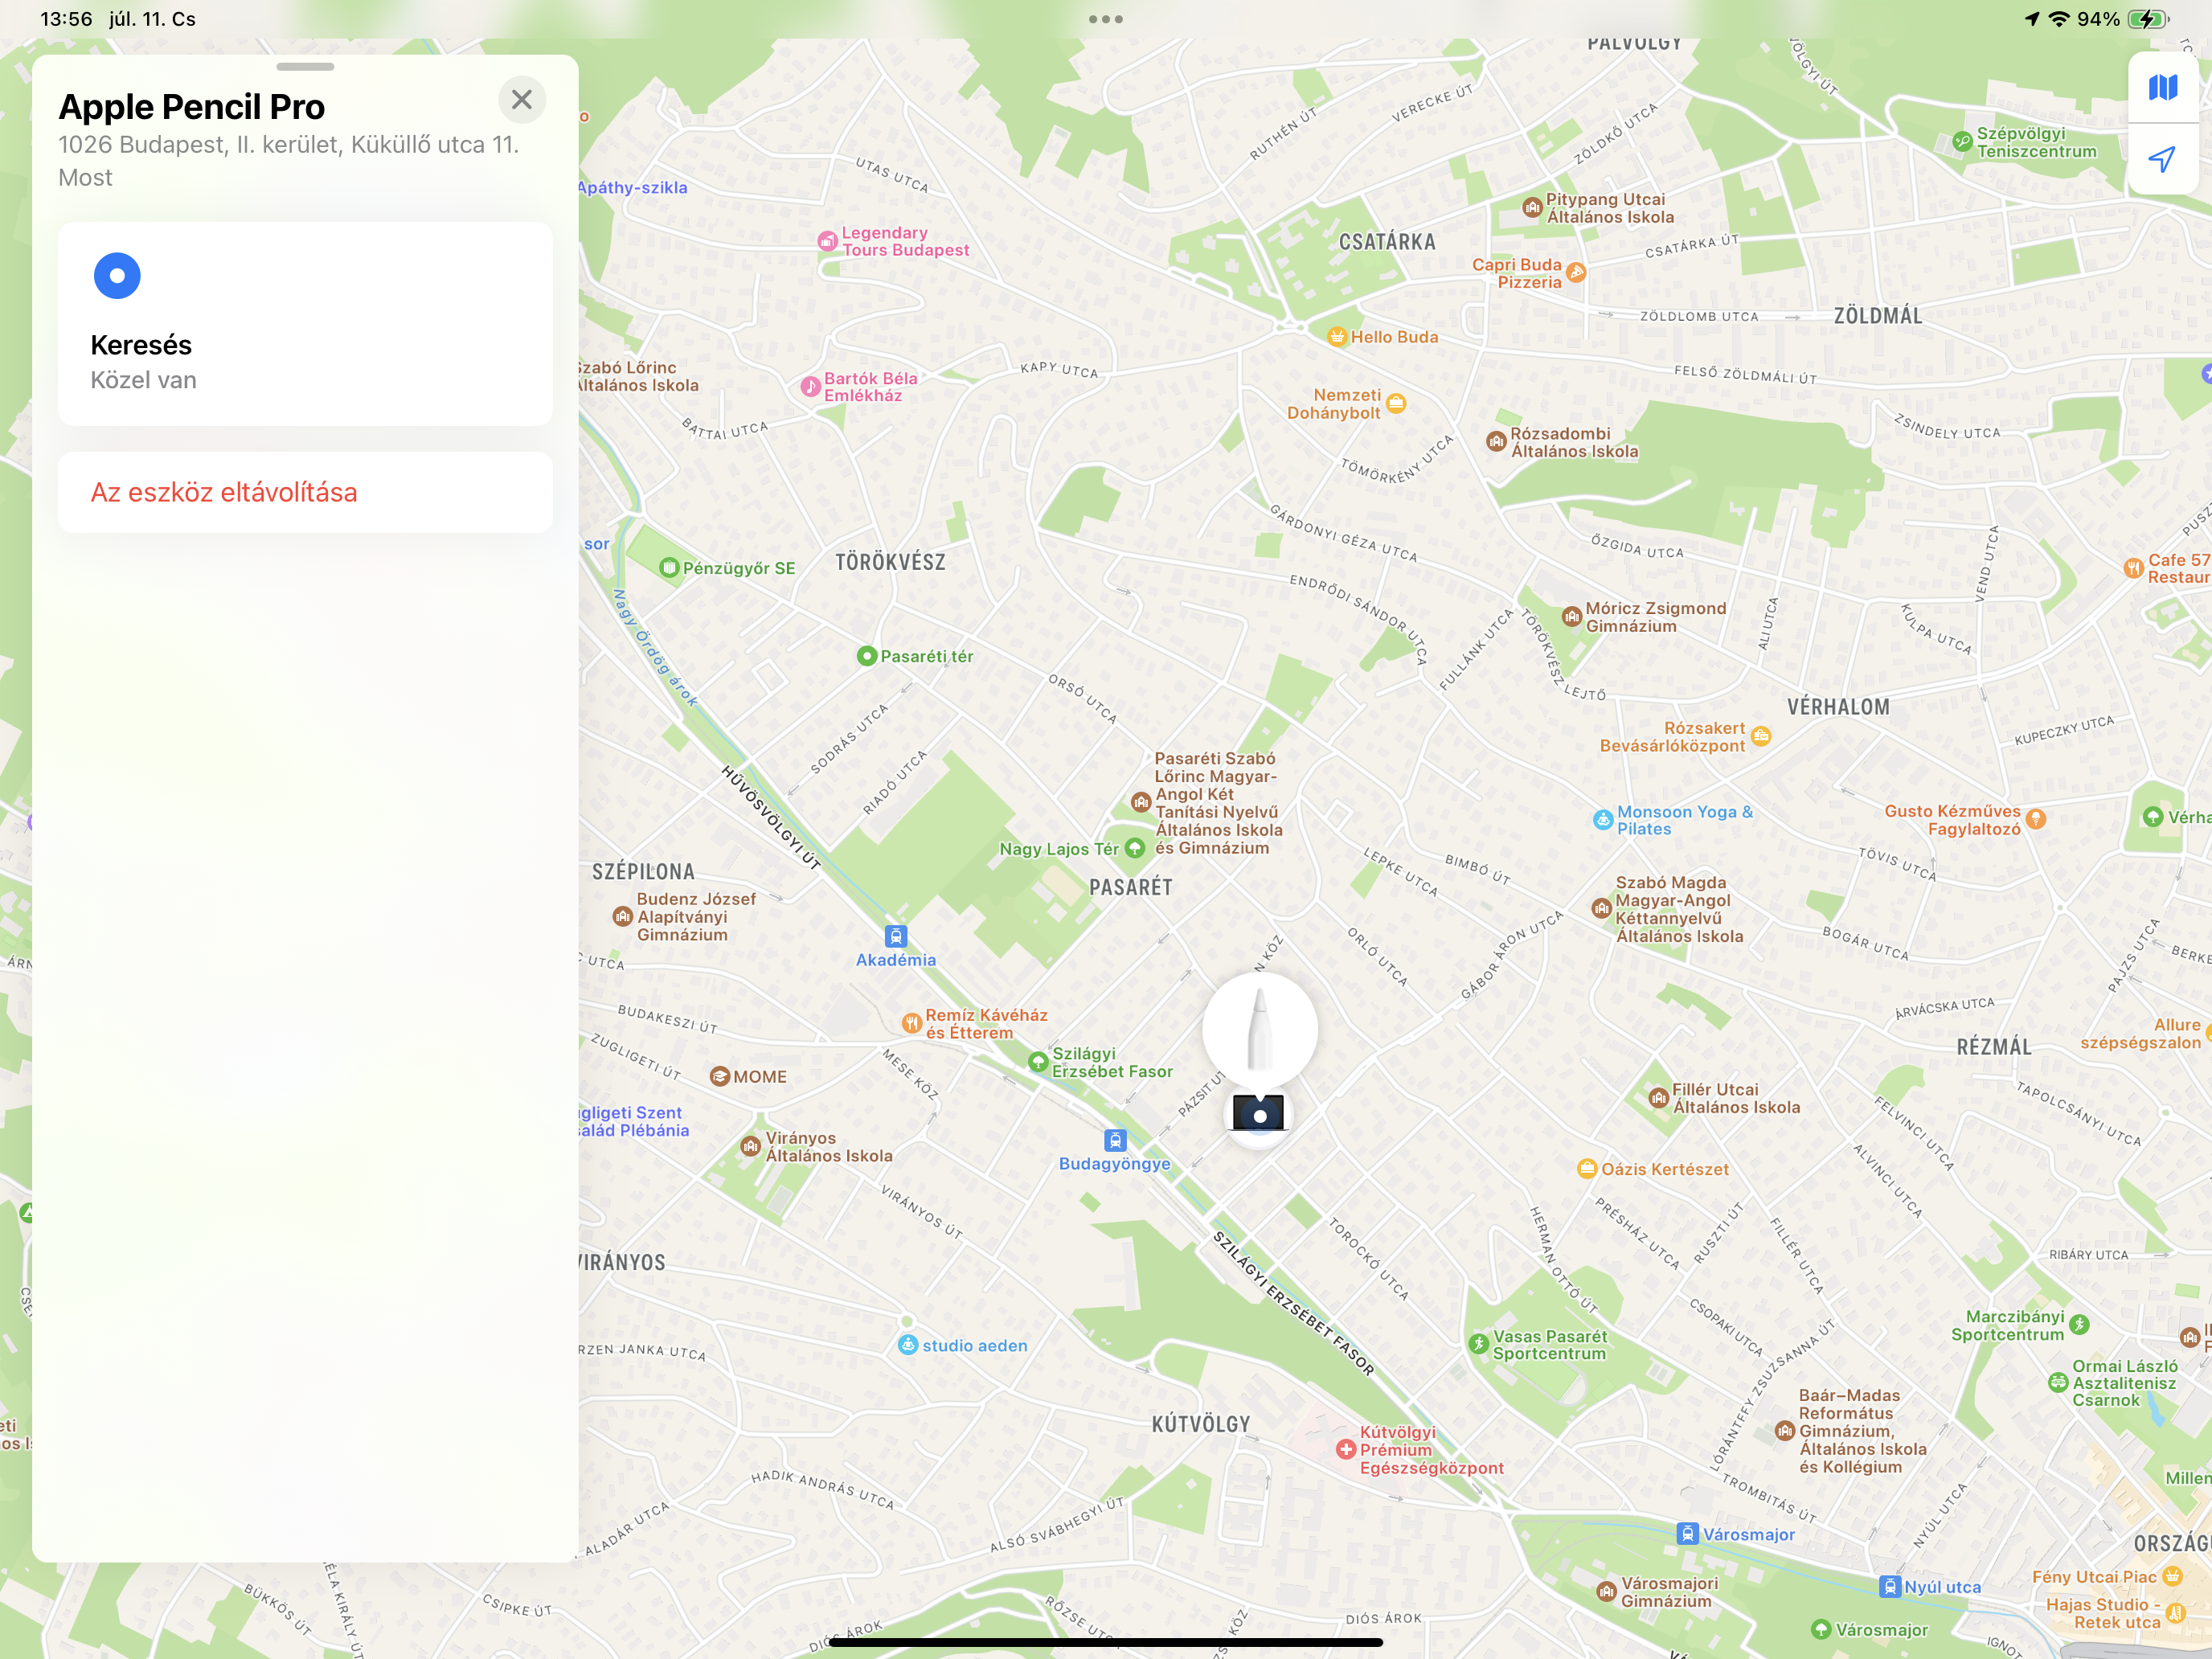Viewport: 2212px width, 1659px height.
Task: Open the three-dot multitasking menu
Action: tap(1106, 19)
